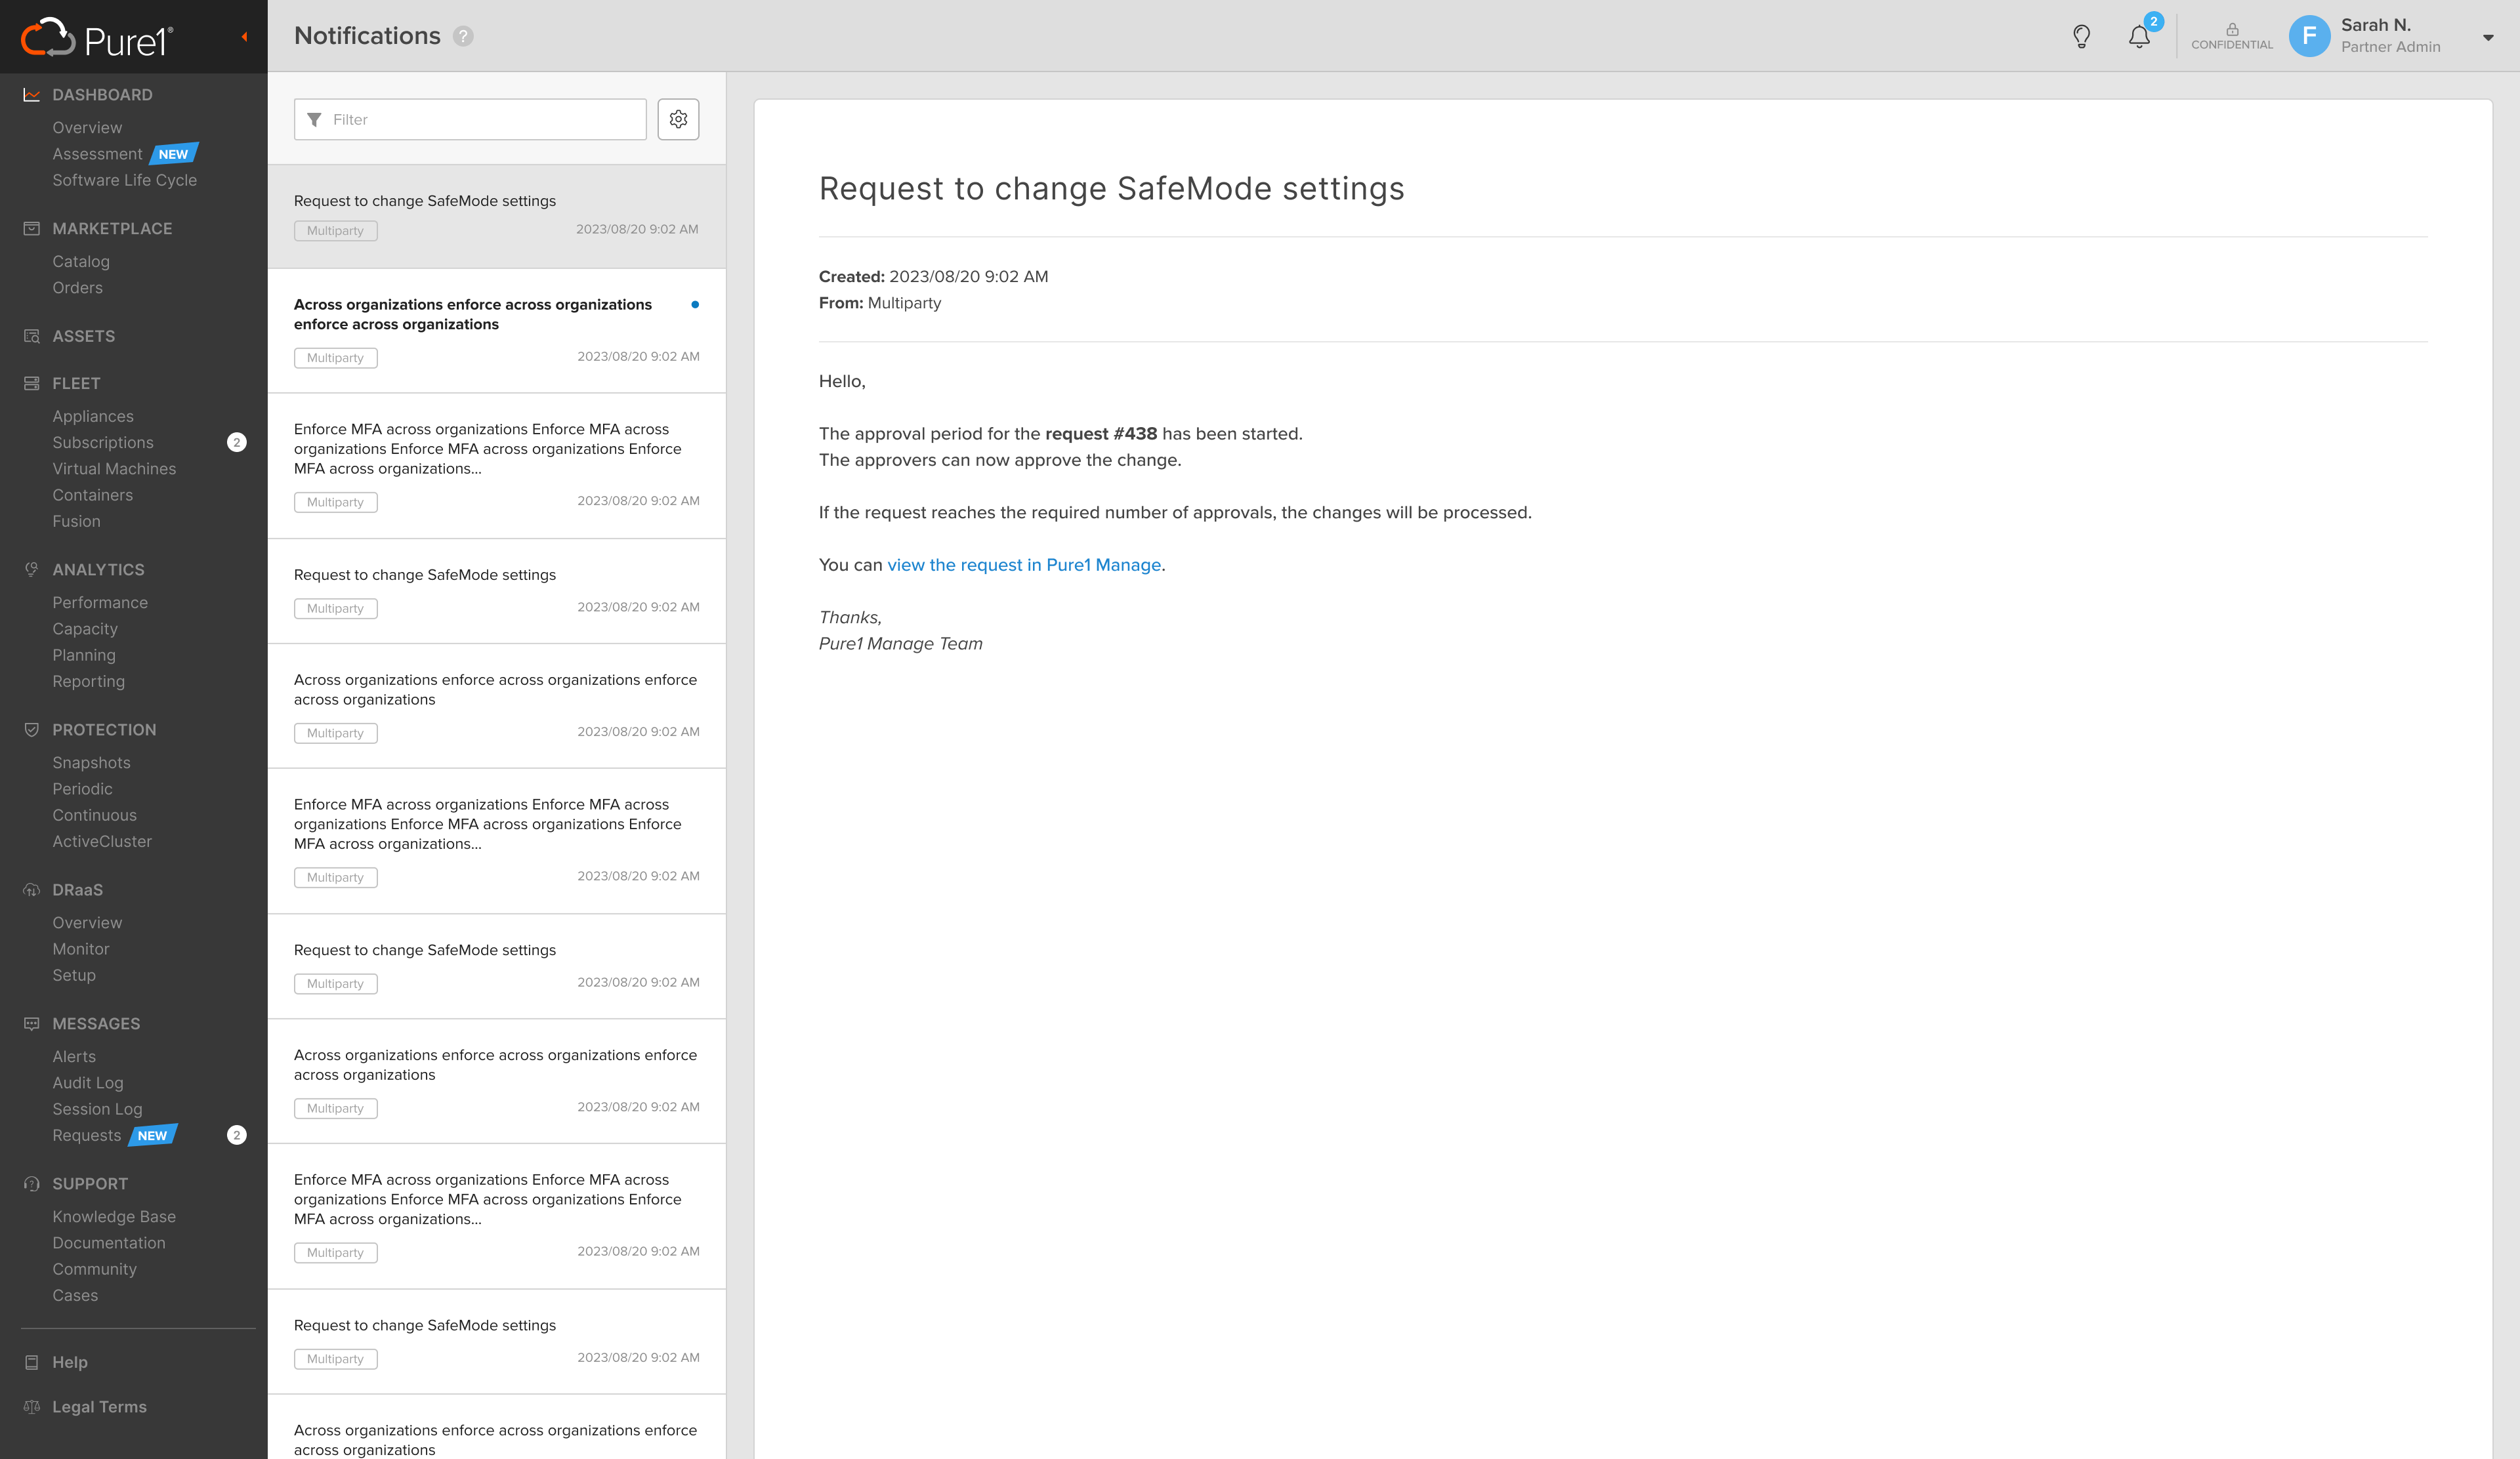Click the funnel filter icon
Image resolution: width=2520 pixels, height=1459 pixels.
coord(315,120)
